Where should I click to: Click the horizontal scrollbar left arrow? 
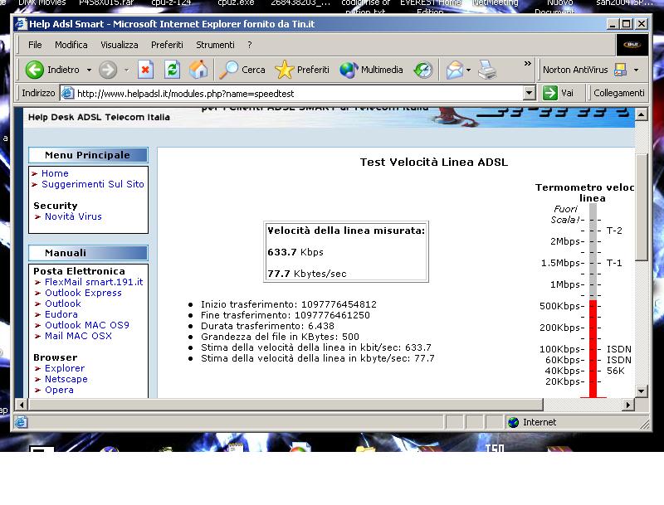pos(22,405)
